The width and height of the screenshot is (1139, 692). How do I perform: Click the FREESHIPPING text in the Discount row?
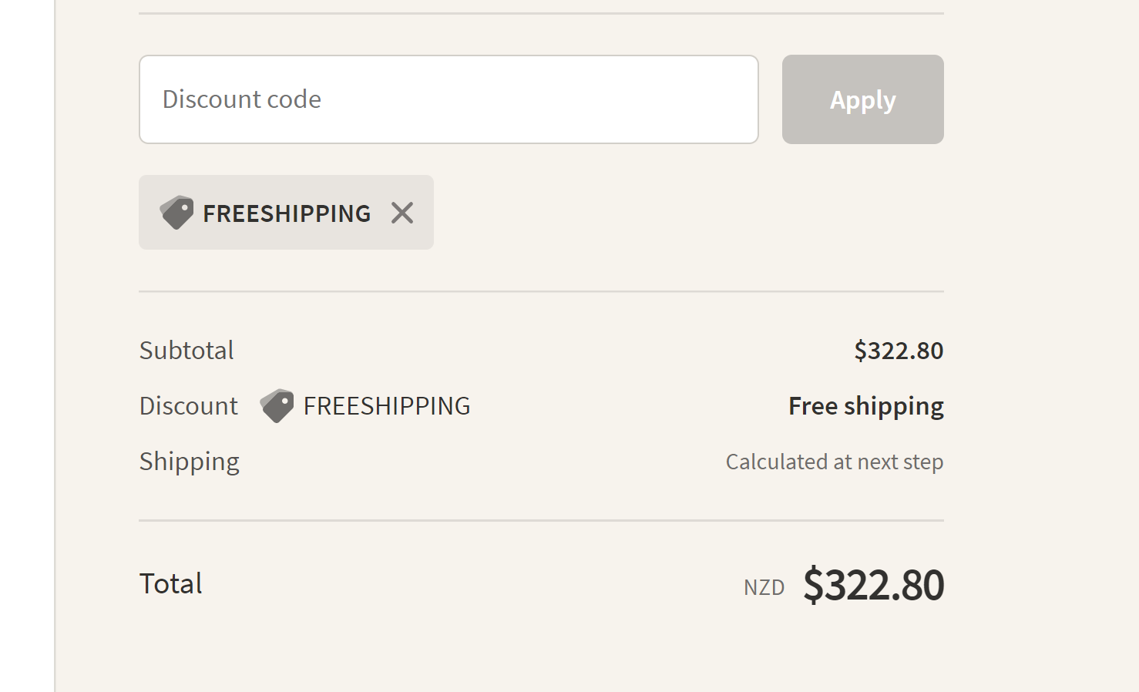coord(386,405)
